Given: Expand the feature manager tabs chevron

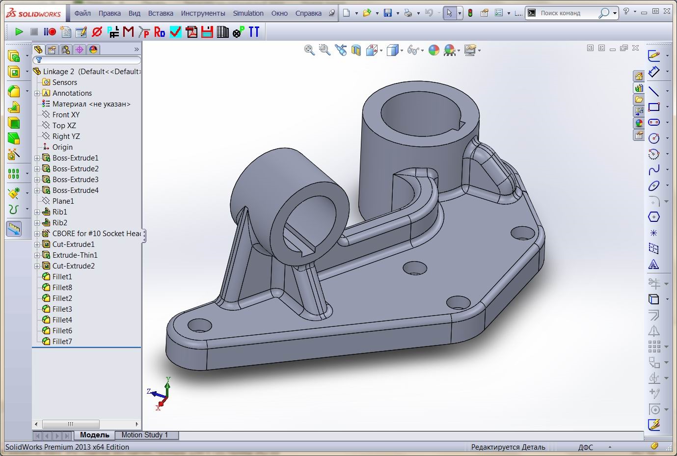Looking at the screenshot, I should 136,50.
